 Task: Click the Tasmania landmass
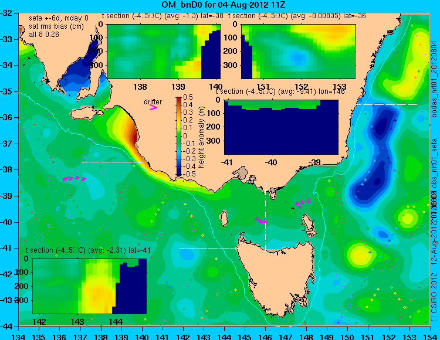click(x=278, y=276)
